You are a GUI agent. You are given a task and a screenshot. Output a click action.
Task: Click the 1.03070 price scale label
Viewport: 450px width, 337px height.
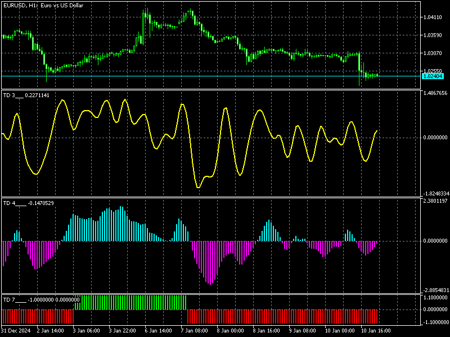click(x=433, y=53)
